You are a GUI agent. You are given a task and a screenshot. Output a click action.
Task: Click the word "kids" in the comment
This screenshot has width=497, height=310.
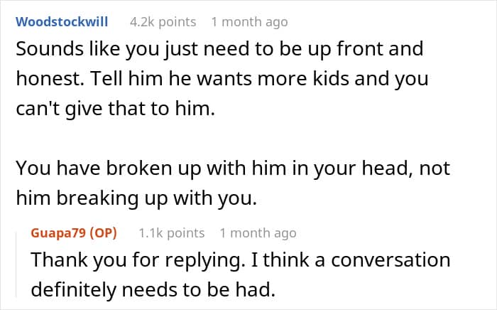pos(332,78)
